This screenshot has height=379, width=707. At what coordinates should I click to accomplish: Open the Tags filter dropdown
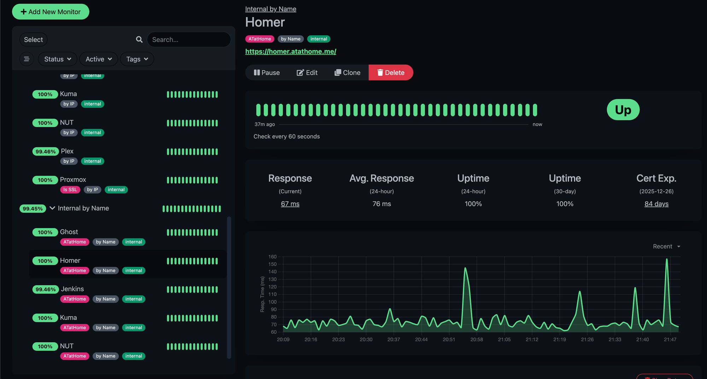tap(137, 59)
